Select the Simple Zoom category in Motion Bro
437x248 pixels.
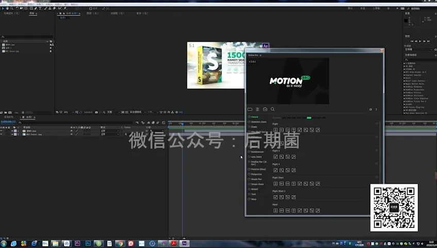[257, 184]
